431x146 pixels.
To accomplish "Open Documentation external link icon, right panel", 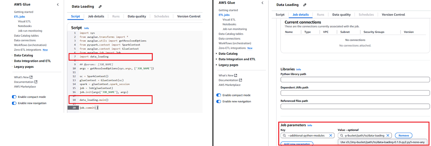I will [241, 80].
